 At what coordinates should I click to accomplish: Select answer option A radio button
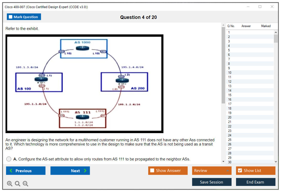[x=9, y=159]
